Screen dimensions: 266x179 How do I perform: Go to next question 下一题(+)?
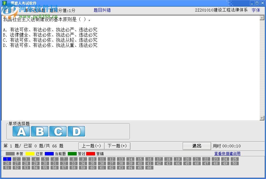point(117,146)
